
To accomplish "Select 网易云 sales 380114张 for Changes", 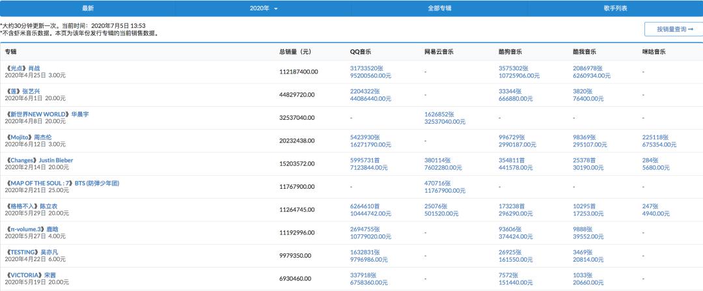I will click(x=437, y=160).
